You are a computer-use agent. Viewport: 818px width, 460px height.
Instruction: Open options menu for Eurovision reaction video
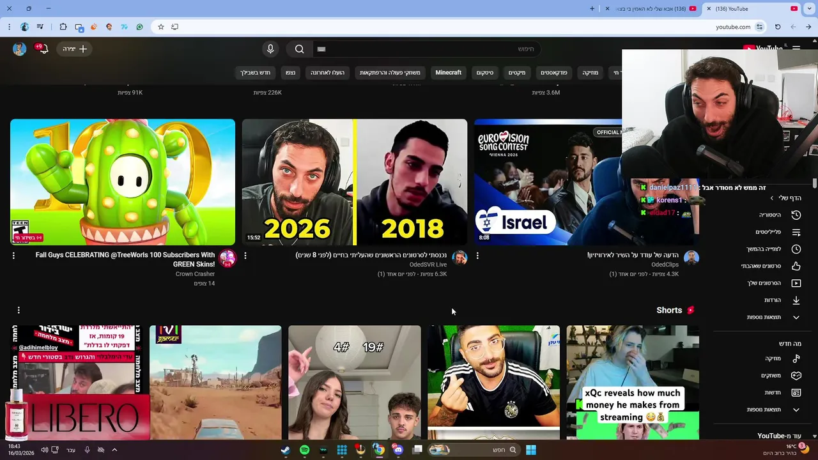click(477, 256)
